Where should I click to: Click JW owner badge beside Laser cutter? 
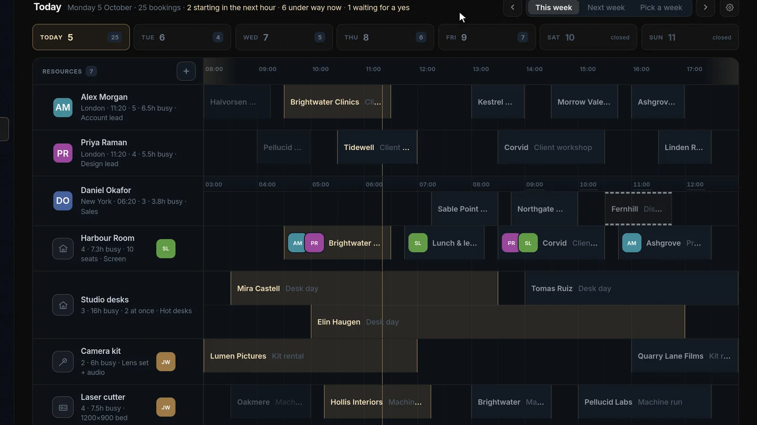click(166, 407)
